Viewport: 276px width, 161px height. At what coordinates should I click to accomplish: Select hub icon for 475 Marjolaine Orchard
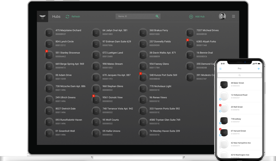[49, 32]
